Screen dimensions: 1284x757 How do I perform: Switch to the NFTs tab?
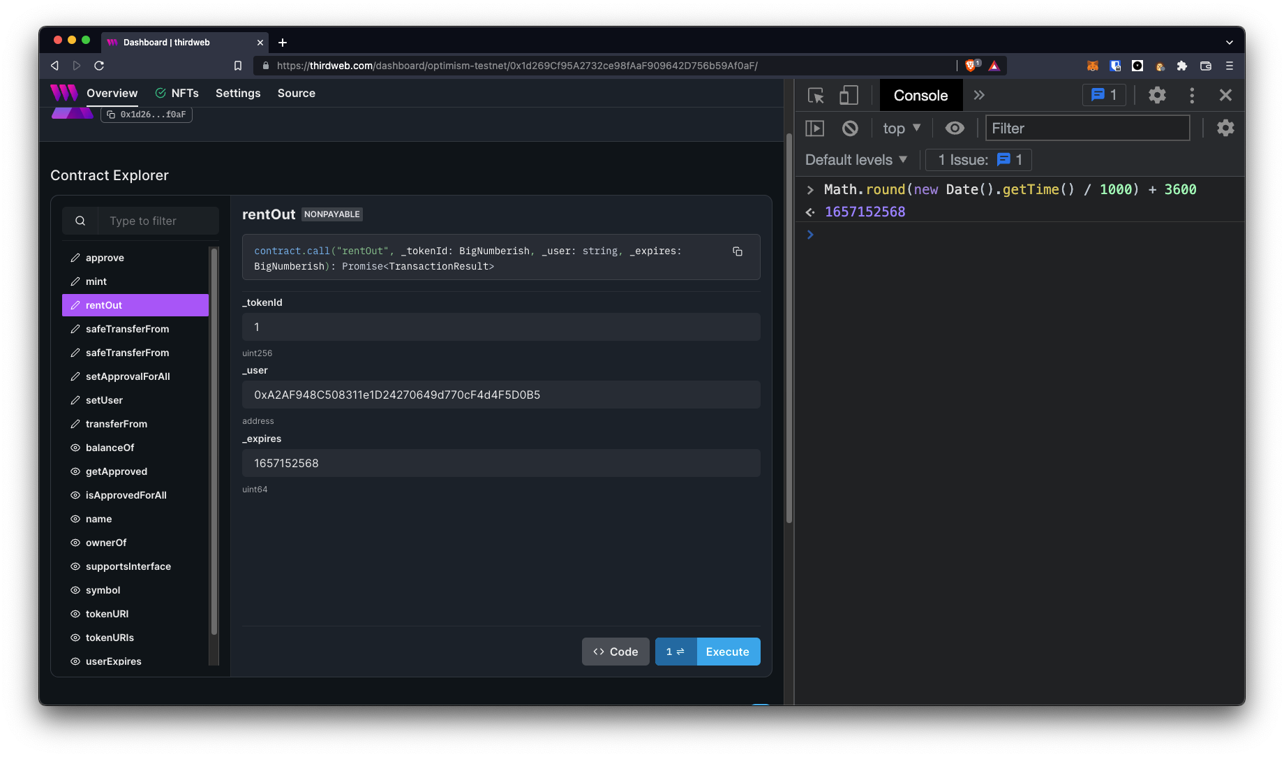177,93
